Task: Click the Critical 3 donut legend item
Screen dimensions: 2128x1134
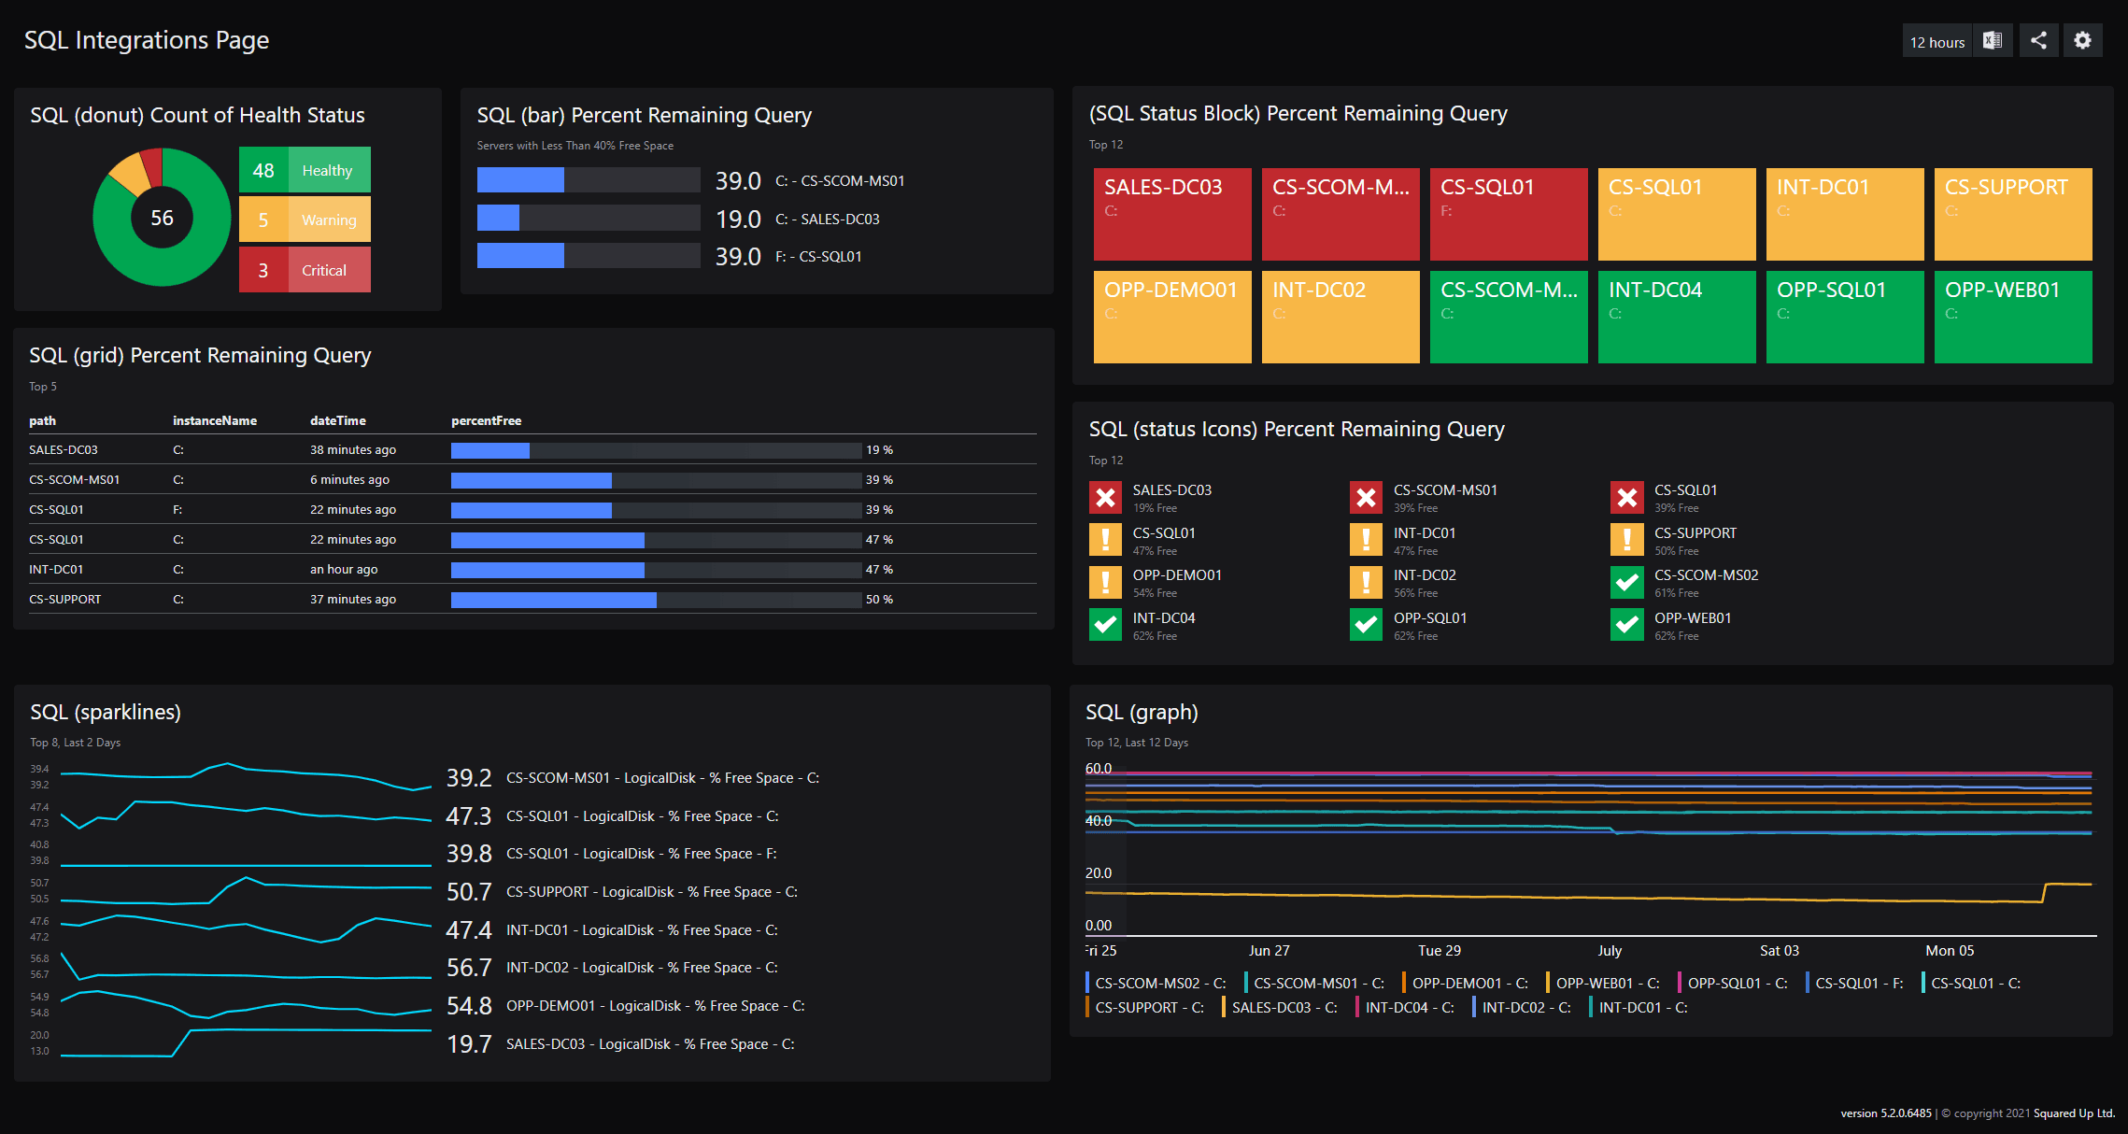Action: pos(304,269)
